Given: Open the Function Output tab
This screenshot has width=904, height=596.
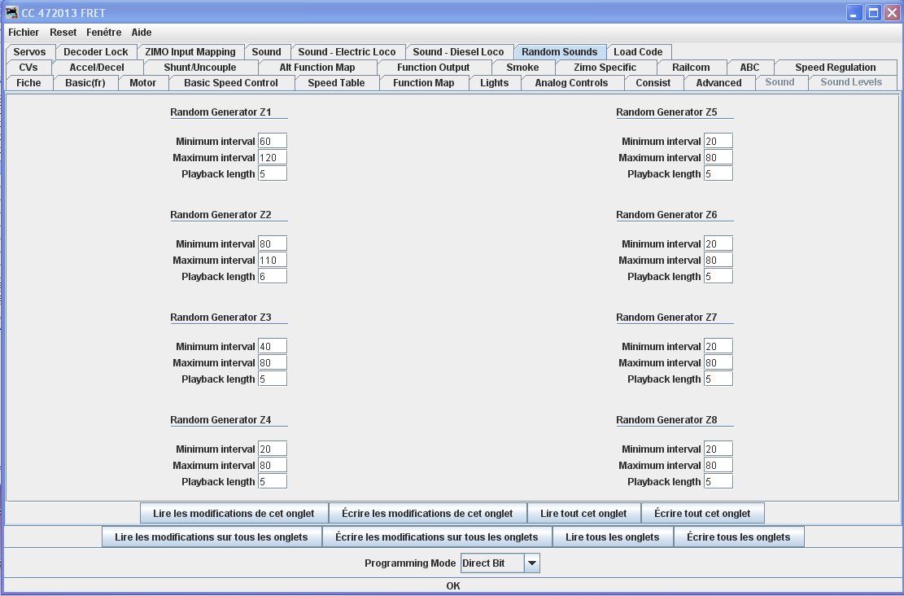Looking at the screenshot, I should (x=434, y=68).
